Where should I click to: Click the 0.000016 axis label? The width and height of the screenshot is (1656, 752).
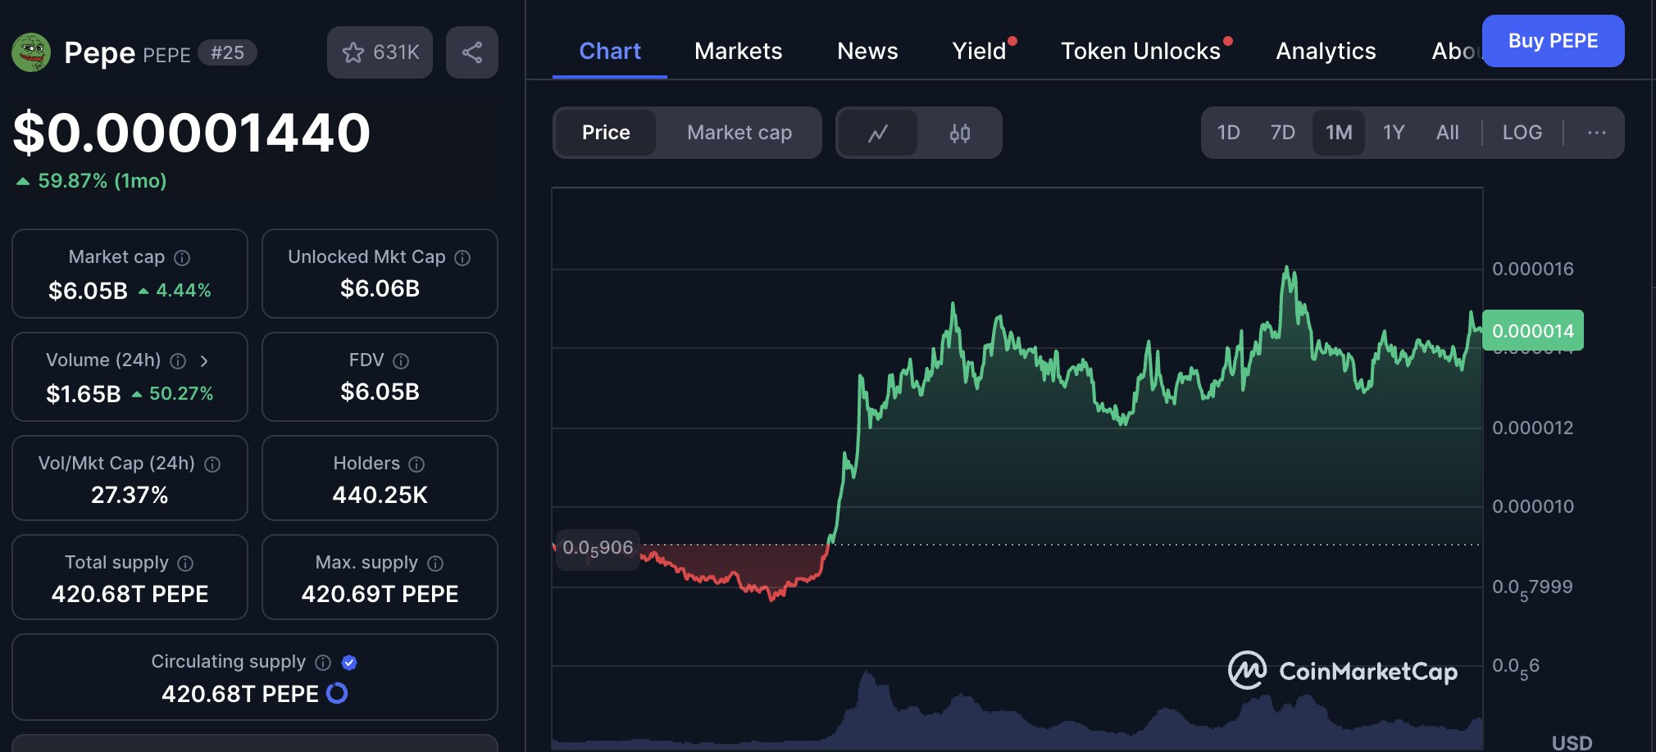tap(1532, 269)
